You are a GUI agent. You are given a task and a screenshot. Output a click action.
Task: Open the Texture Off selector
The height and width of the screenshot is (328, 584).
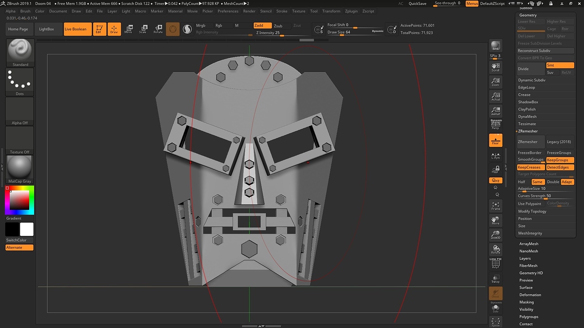[20, 140]
